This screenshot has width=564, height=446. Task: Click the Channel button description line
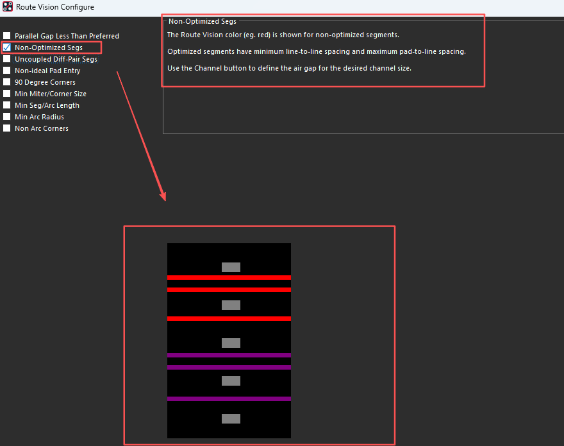pyautogui.click(x=288, y=68)
